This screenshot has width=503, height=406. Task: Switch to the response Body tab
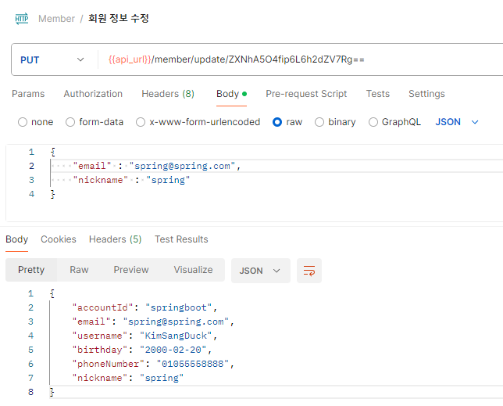tap(16, 239)
